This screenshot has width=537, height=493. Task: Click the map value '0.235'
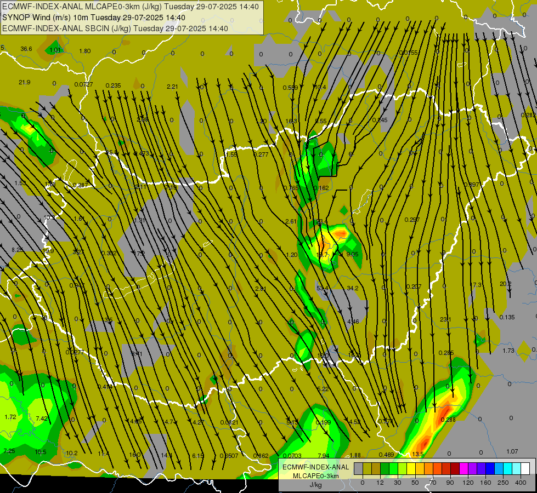click(x=114, y=85)
